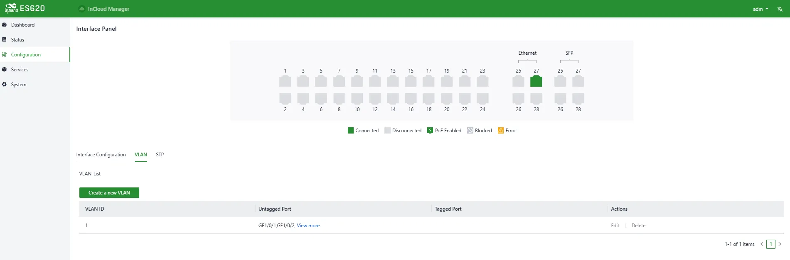Click the gray Disconnected legend swatch
Image resolution: width=790 pixels, height=260 pixels.
[x=387, y=131]
